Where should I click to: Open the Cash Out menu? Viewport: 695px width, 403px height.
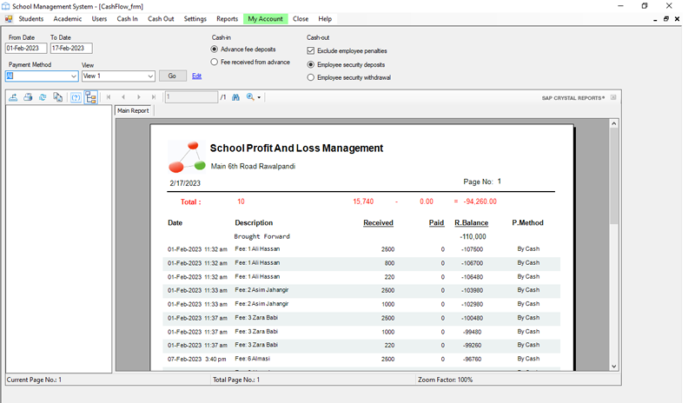[161, 18]
